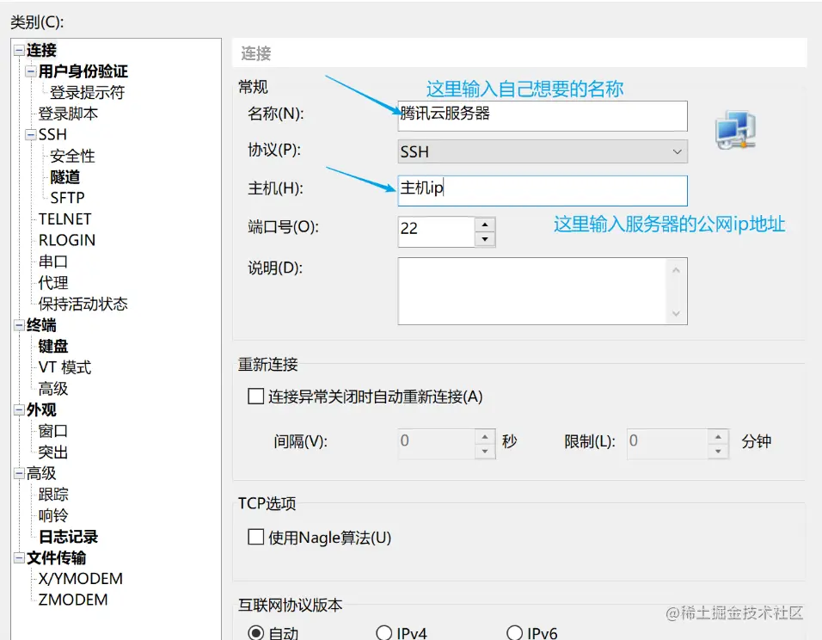Select 日志记录 tree item

coord(68,537)
